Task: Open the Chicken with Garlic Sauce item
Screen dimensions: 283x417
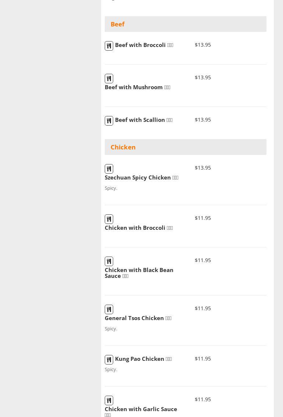Action: tap(141, 409)
